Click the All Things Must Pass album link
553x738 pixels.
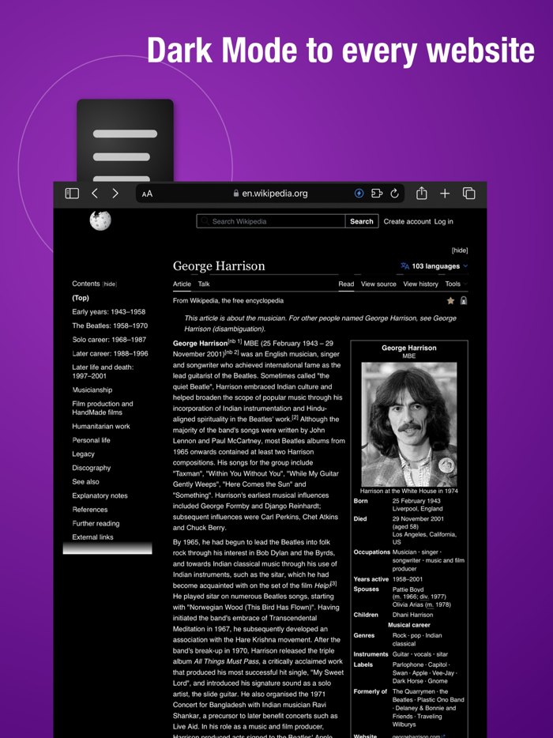(227, 661)
